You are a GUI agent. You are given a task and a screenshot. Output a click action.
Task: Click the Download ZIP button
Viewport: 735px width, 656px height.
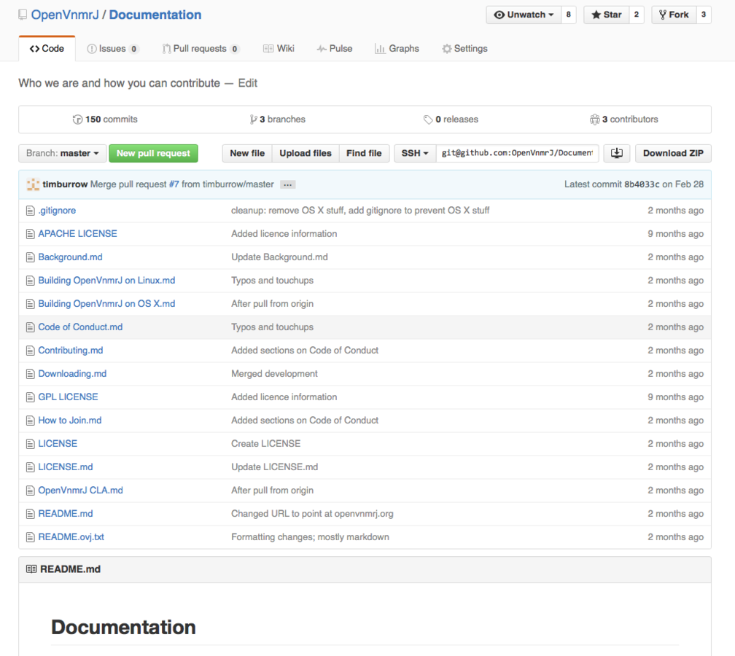point(673,153)
